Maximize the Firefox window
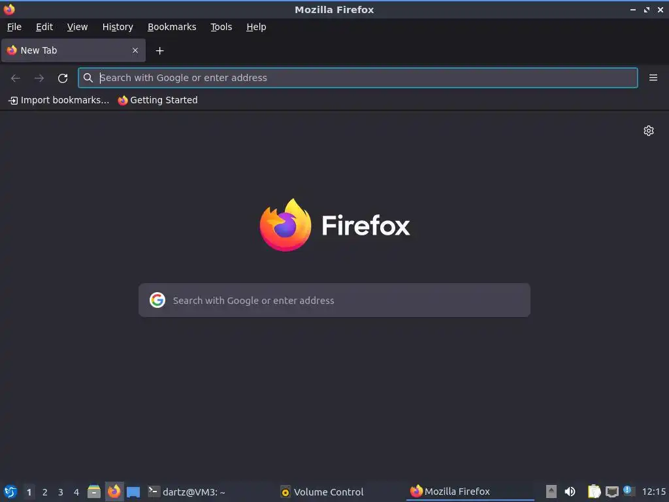The image size is (669, 502). [647, 9]
